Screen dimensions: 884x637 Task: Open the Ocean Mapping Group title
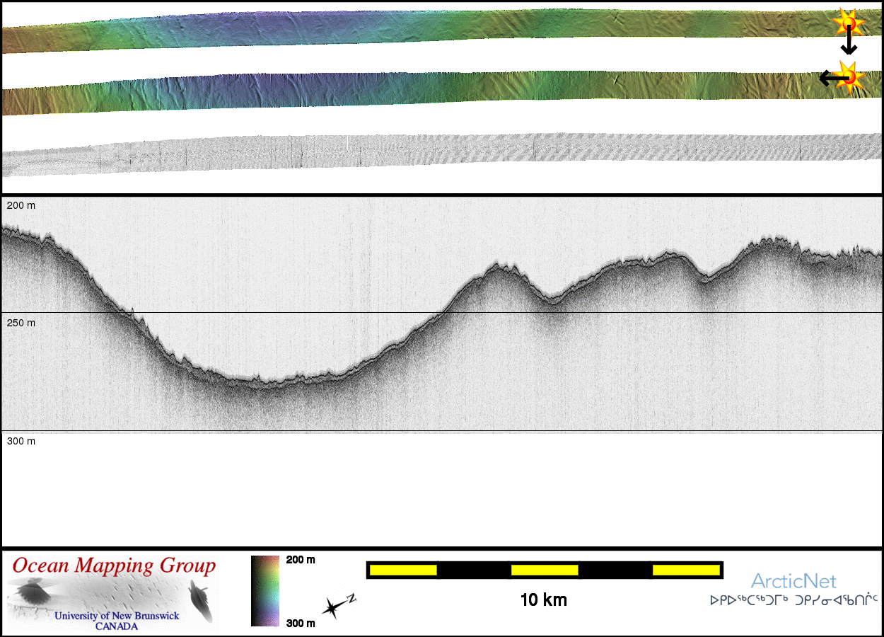coord(114,566)
